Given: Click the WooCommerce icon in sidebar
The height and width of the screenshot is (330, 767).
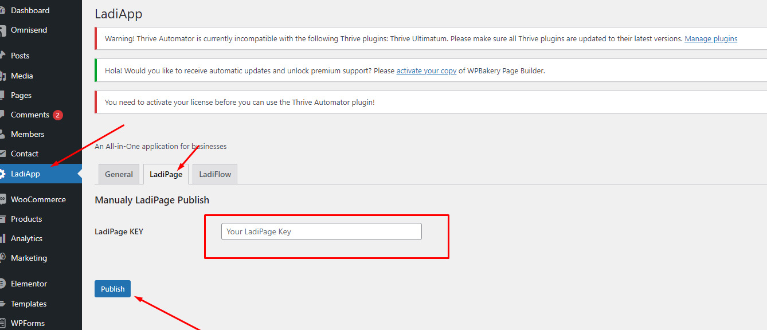Looking at the screenshot, I should pos(2,199).
